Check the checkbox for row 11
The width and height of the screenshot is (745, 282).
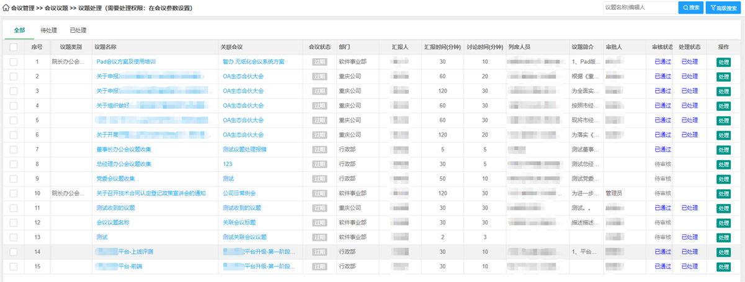[x=14, y=208]
